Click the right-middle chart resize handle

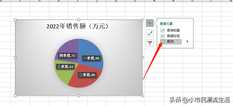point(142,58)
